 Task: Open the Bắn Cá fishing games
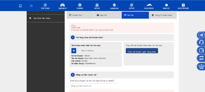[x=166, y=6]
